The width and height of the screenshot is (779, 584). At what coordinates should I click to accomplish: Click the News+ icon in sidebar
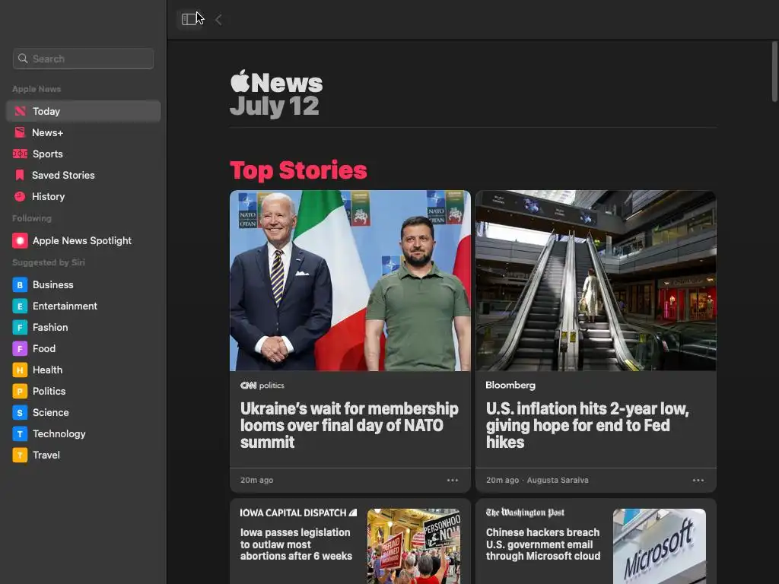click(20, 132)
